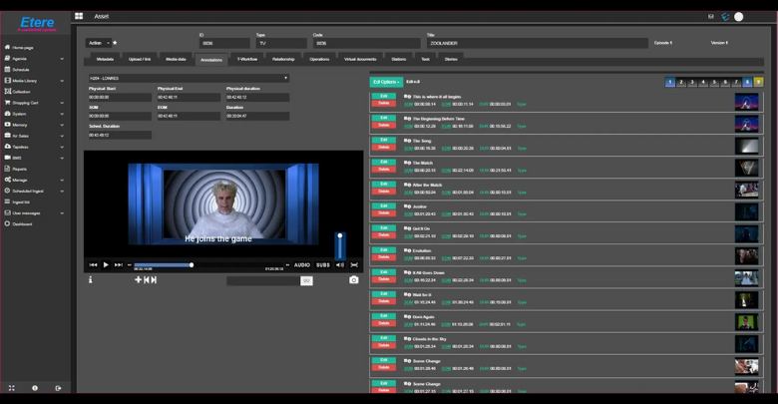Click the star icon next to Action
Image resolution: width=778 pixels, height=404 pixels.
click(115, 43)
